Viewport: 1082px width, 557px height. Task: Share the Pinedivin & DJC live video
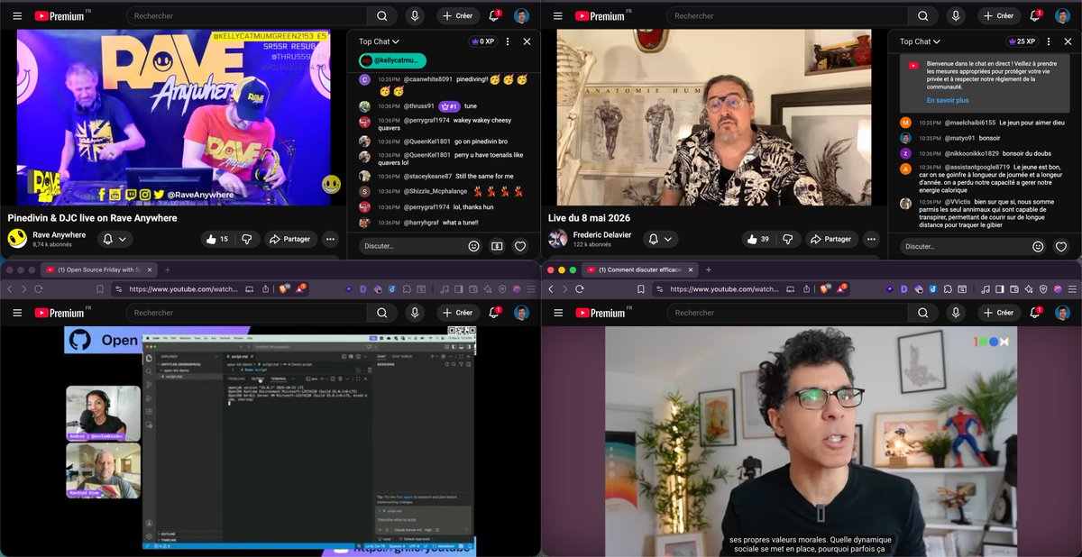tap(291, 239)
